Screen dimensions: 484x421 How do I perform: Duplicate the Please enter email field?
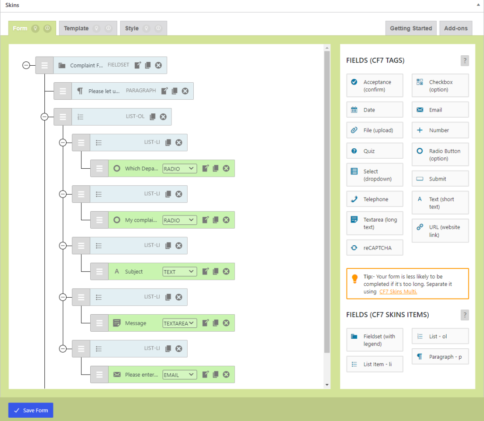[216, 374]
